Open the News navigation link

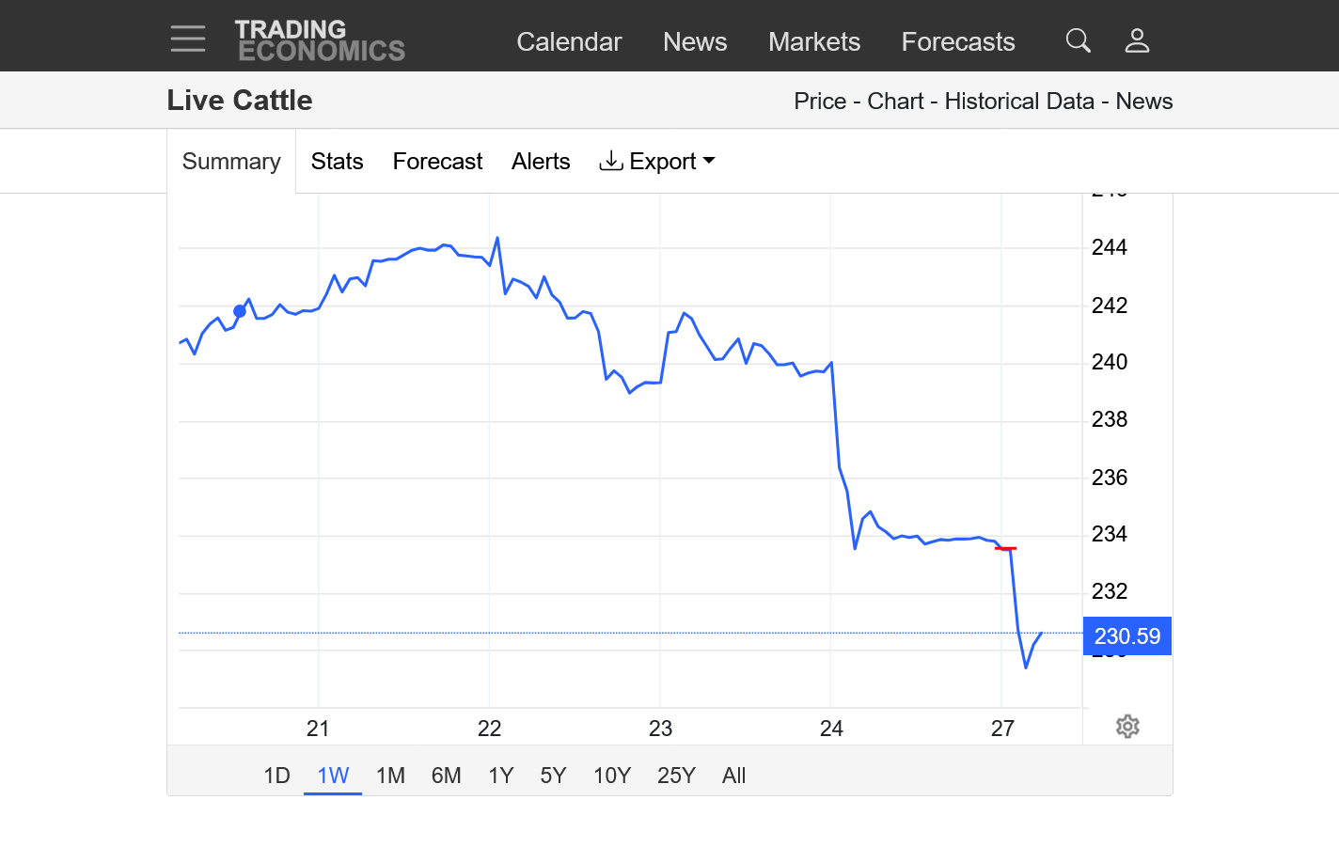pyautogui.click(x=695, y=41)
